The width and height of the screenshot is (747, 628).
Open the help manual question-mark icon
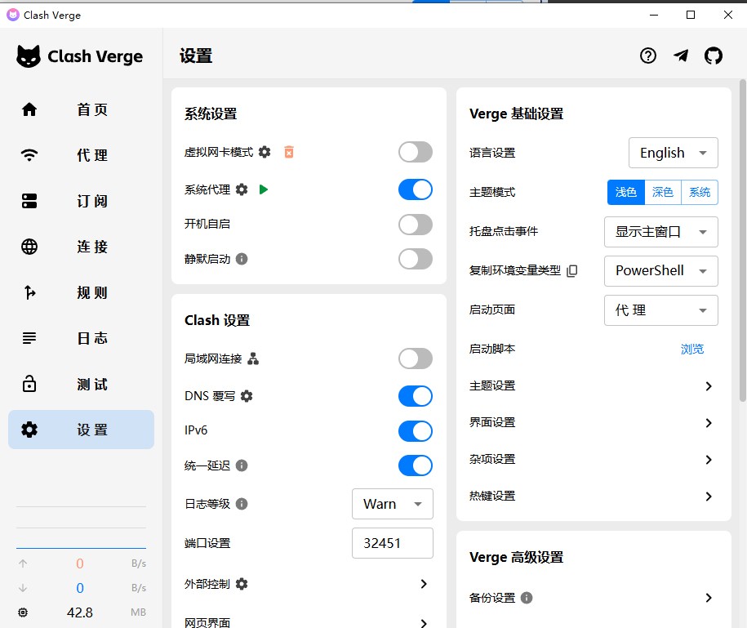(x=648, y=56)
